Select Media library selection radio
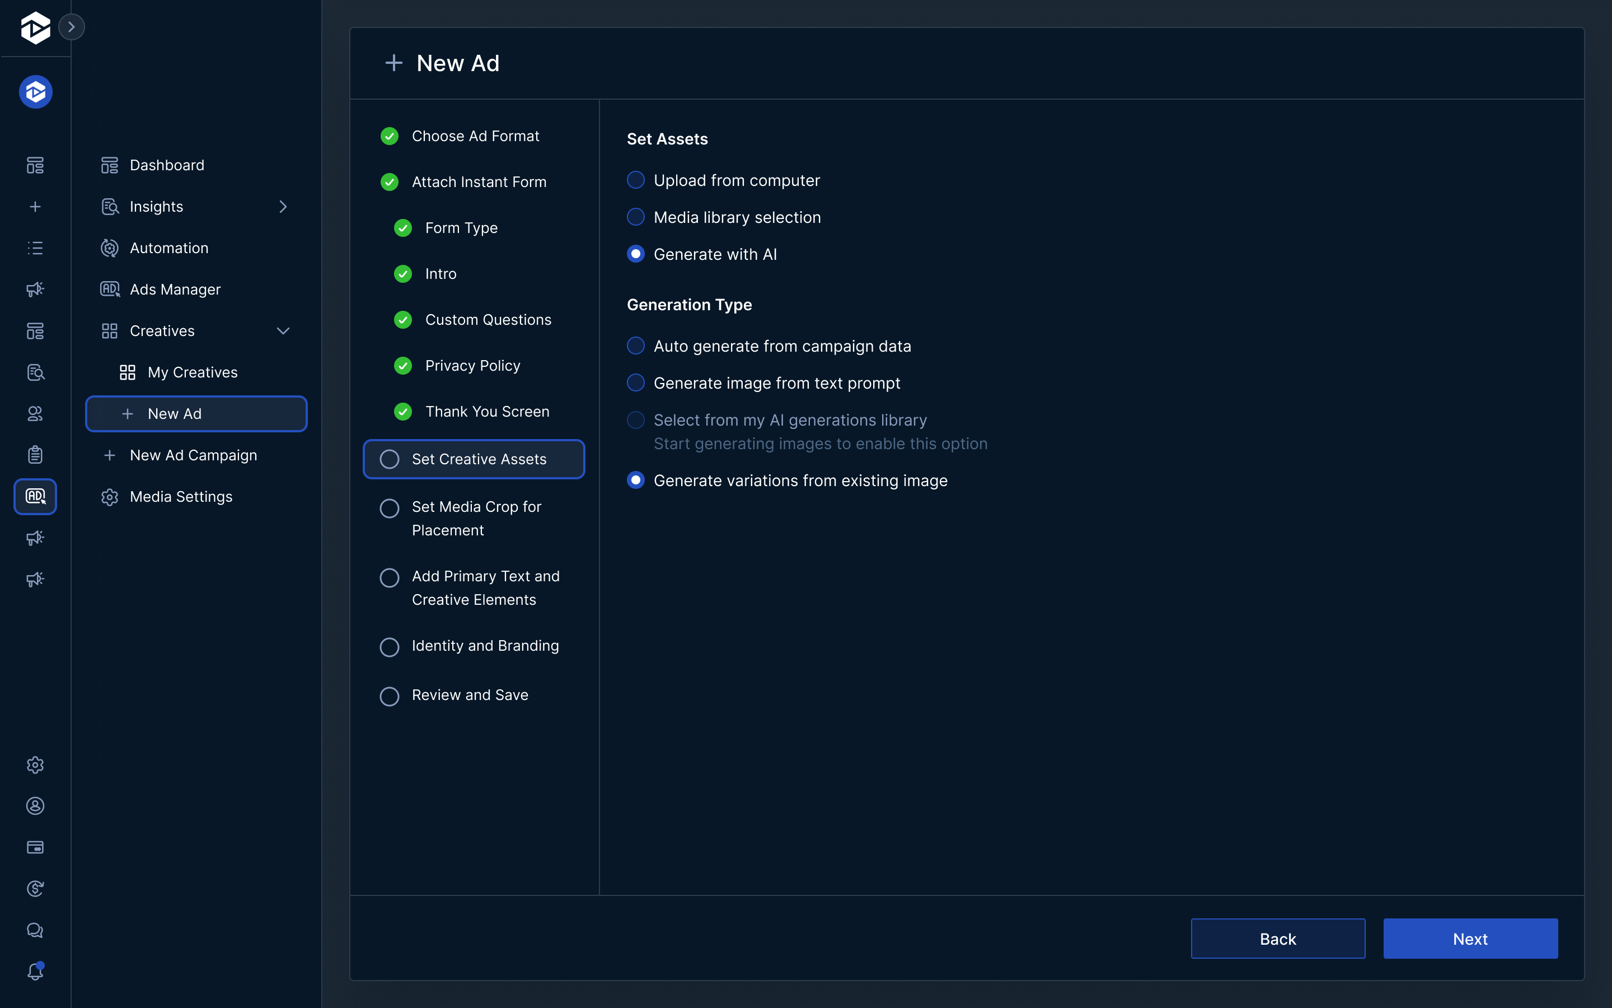 [635, 217]
